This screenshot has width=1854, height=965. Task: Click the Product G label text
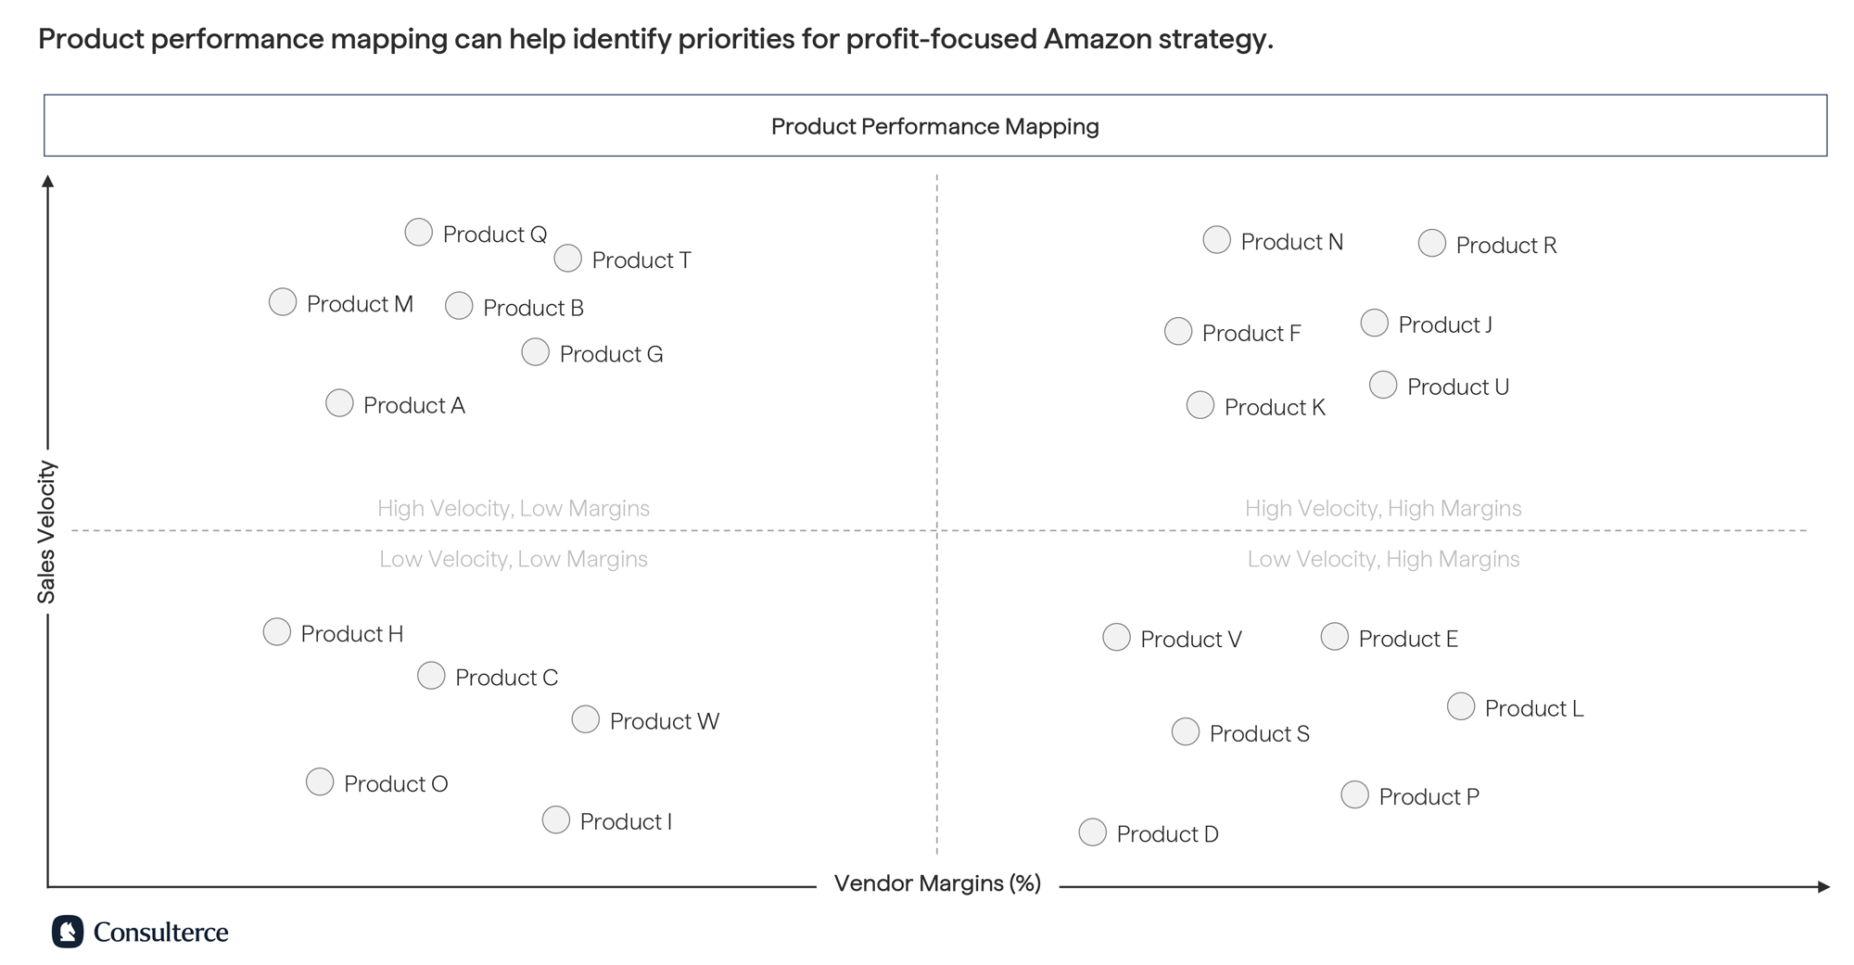(611, 354)
